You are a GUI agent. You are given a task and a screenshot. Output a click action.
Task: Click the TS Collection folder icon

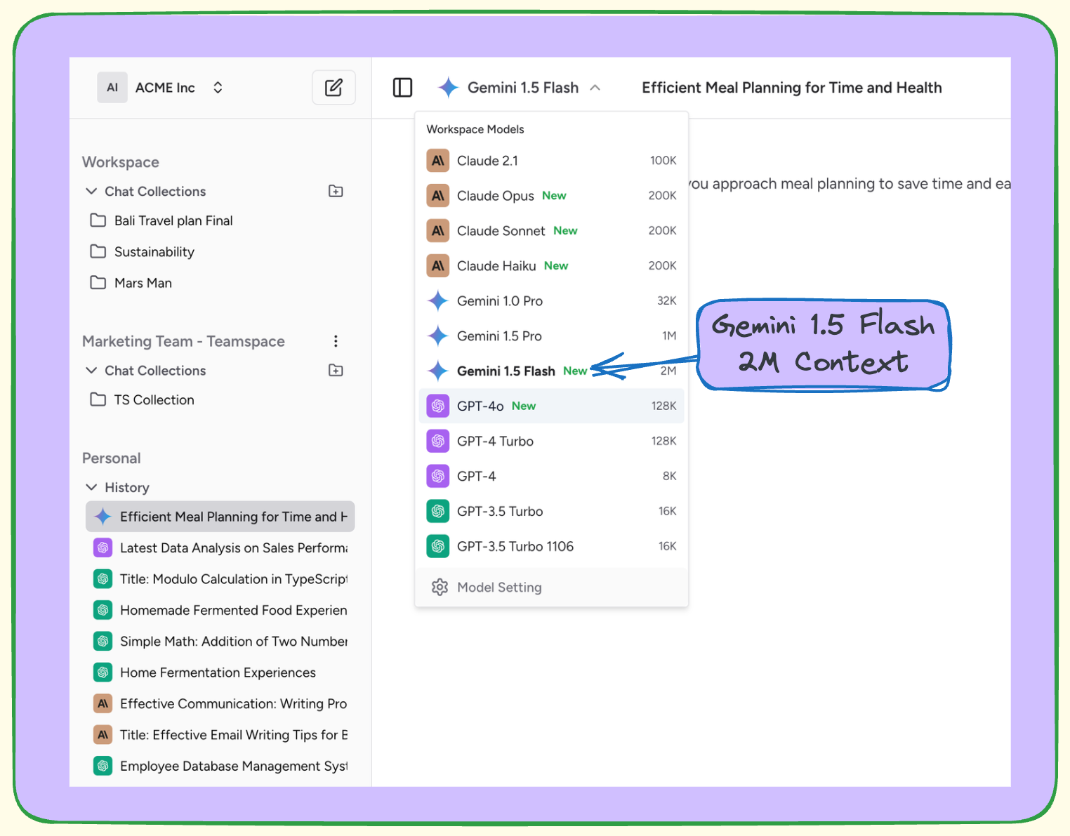[x=98, y=399]
